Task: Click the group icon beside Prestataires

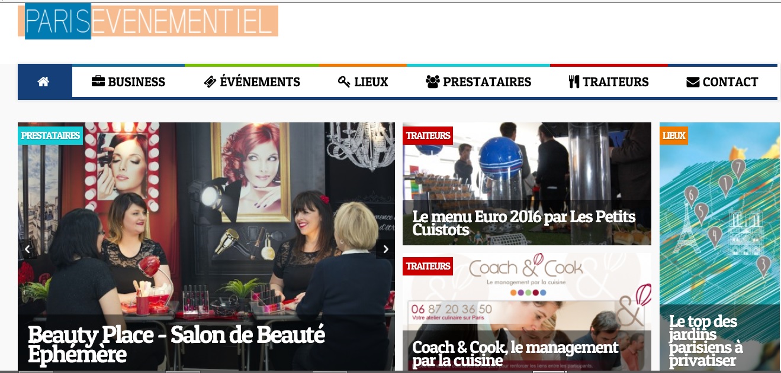Action: (433, 82)
